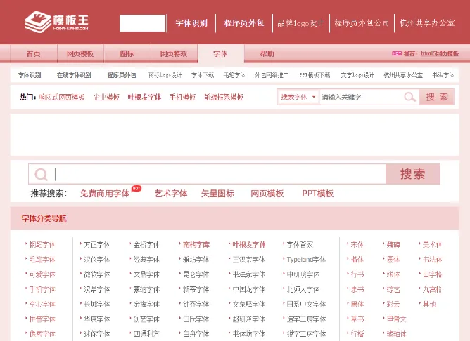Click 字体管家 category
Image resolution: width=470 pixels, height=341 pixels.
(x=300, y=245)
